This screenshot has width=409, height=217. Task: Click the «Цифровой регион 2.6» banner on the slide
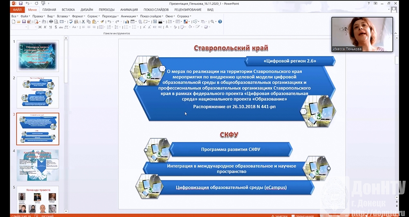tap(290, 61)
